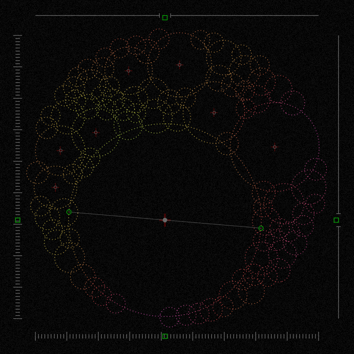Click the leftmost small red crosshair marker
The image size is (354, 354).
[55, 187]
